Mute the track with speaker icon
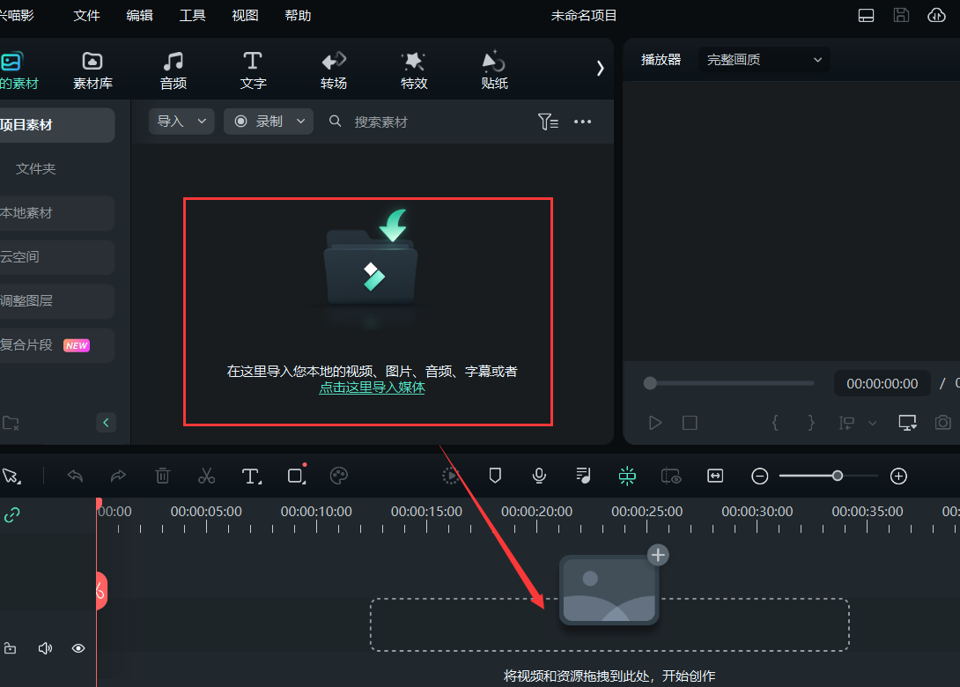This screenshot has width=960, height=687. click(x=45, y=648)
